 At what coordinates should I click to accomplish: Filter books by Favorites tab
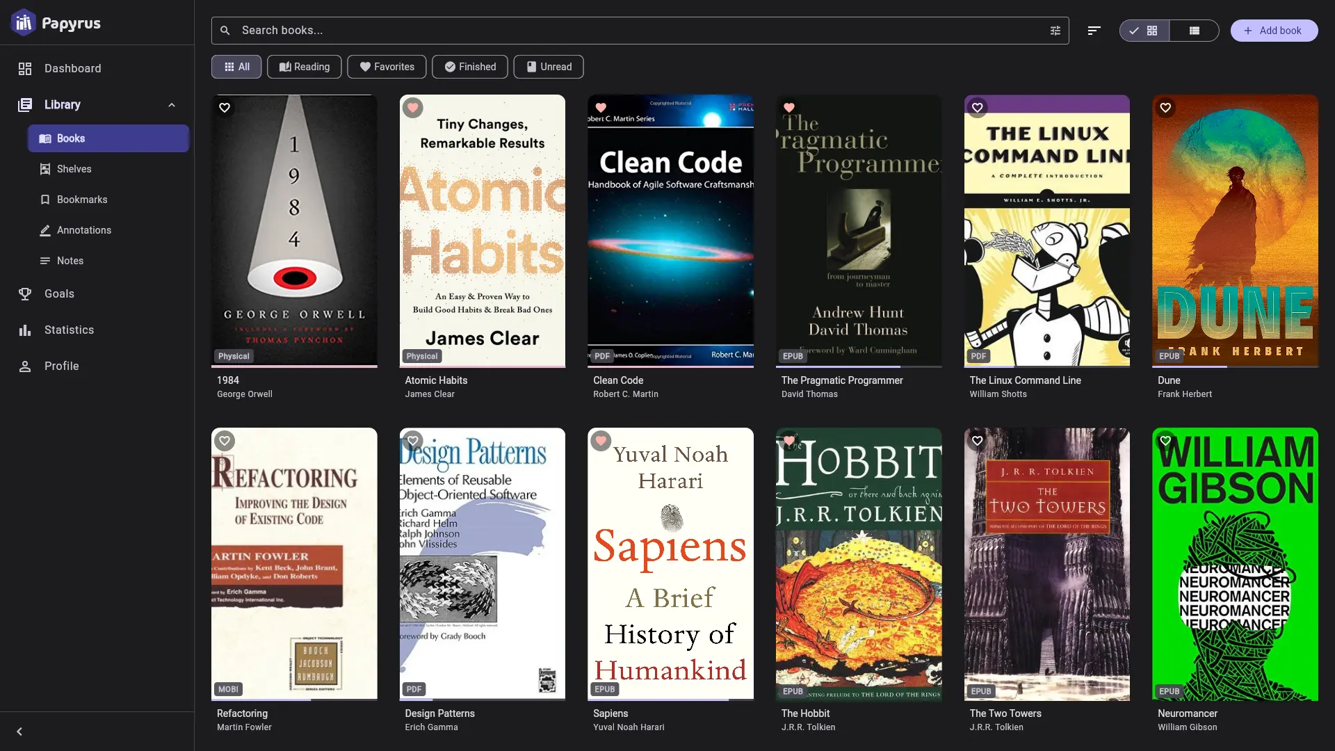coord(387,67)
